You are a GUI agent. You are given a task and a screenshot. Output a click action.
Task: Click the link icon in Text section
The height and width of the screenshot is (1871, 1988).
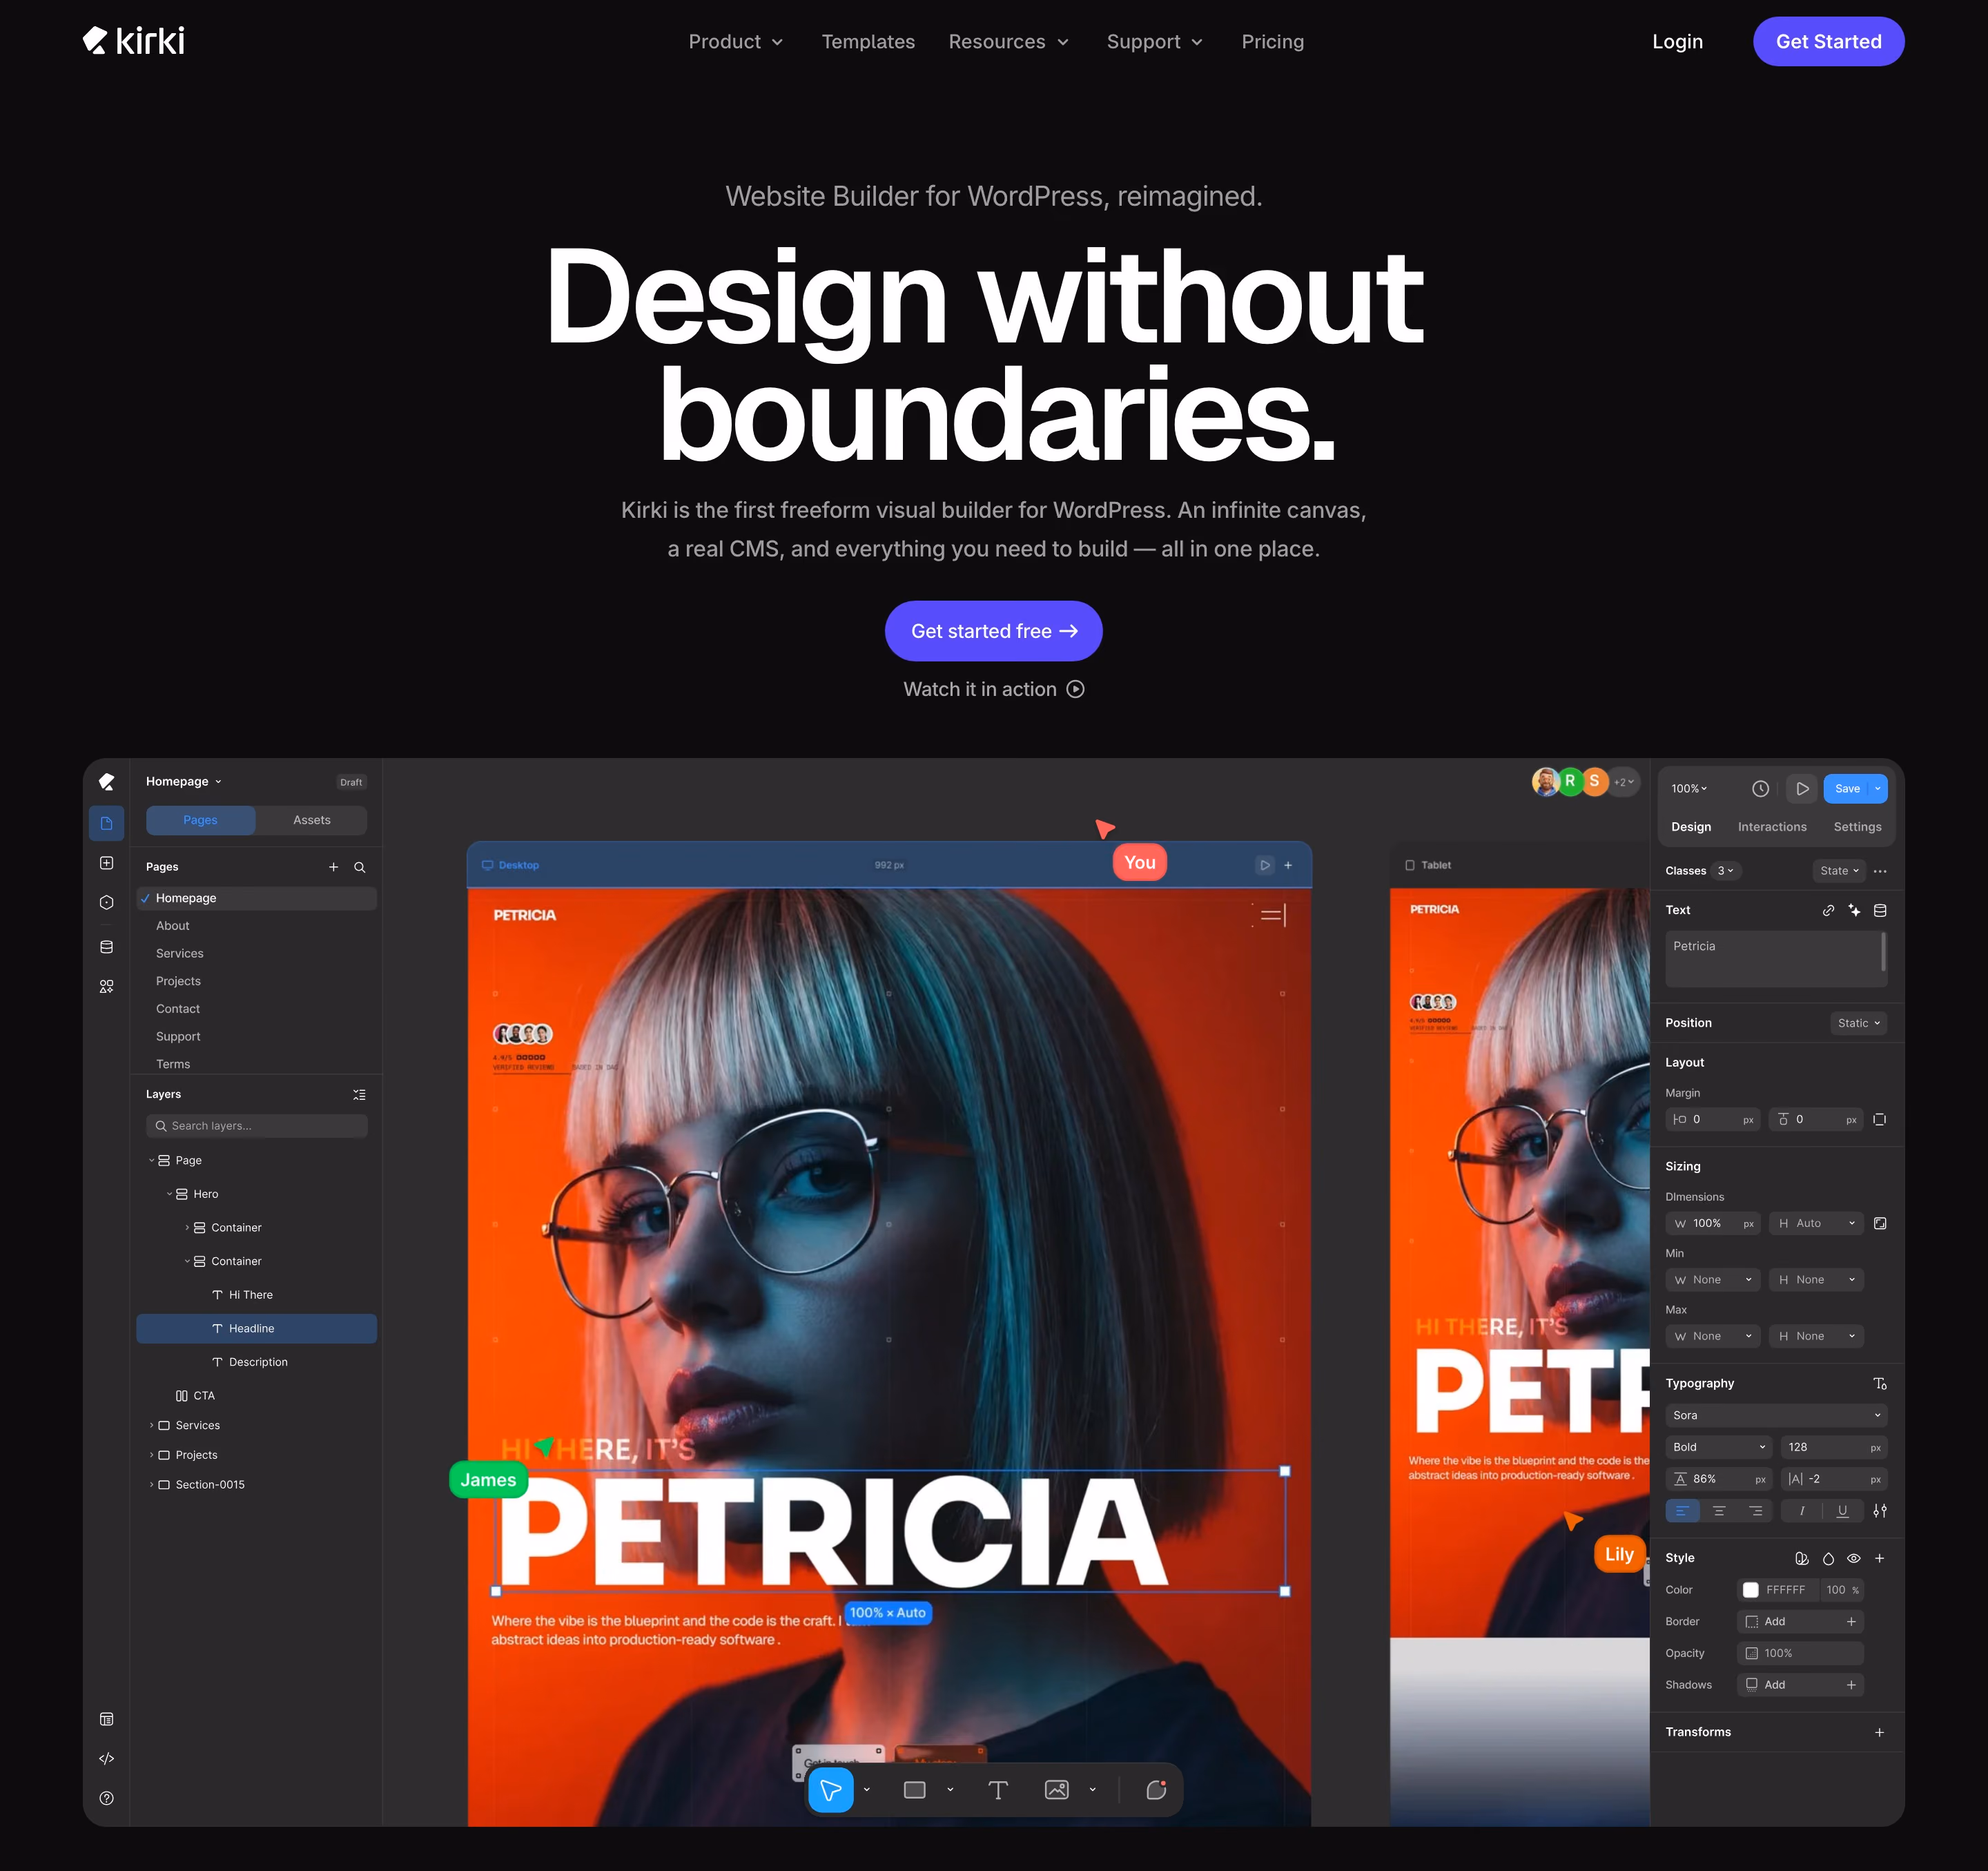click(x=1828, y=910)
